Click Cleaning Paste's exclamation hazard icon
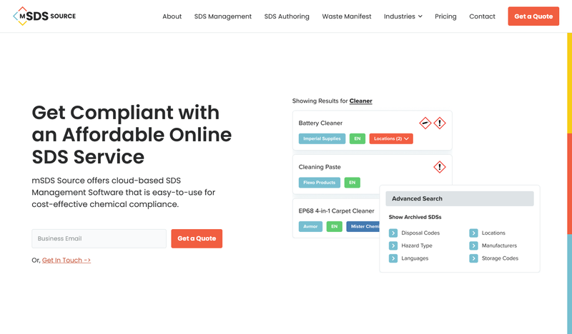572x334 pixels. tap(440, 167)
